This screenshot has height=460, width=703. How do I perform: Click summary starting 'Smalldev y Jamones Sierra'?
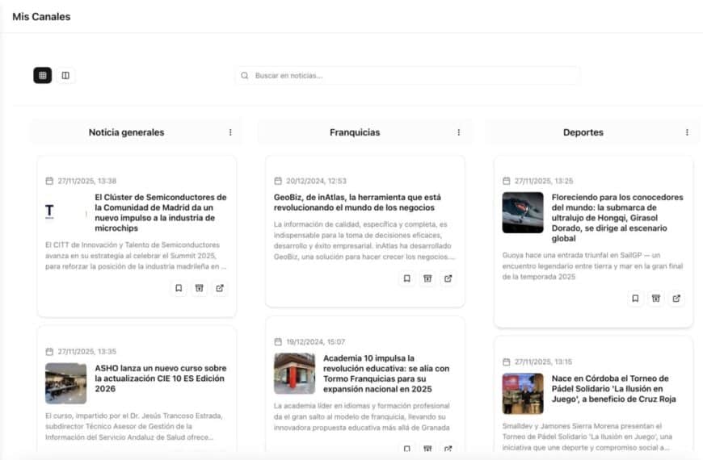[587, 437]
